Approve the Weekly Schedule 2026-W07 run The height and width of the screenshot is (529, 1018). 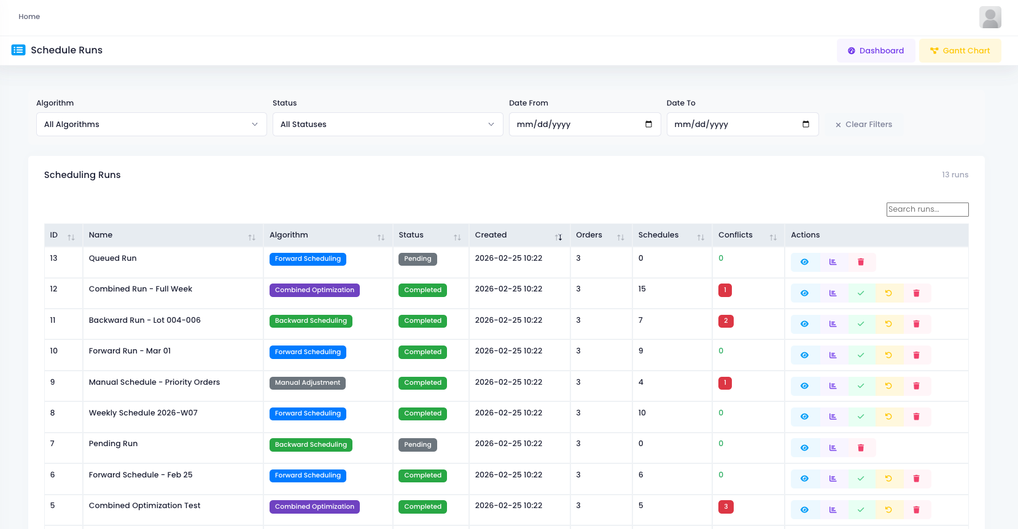coord(861,417)
